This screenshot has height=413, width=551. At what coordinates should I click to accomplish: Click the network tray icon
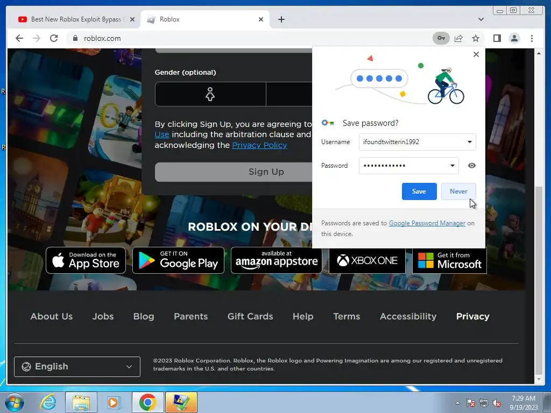coord(484,403)
